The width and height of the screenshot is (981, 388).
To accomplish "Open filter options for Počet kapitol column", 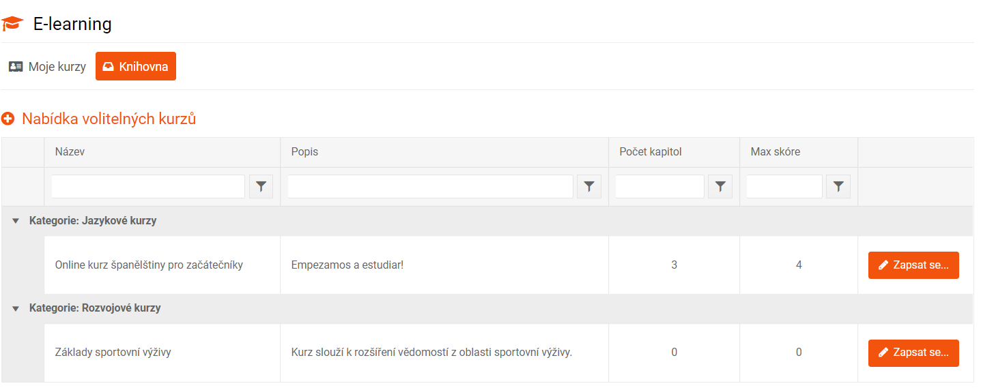I will (x=720, y=186).
